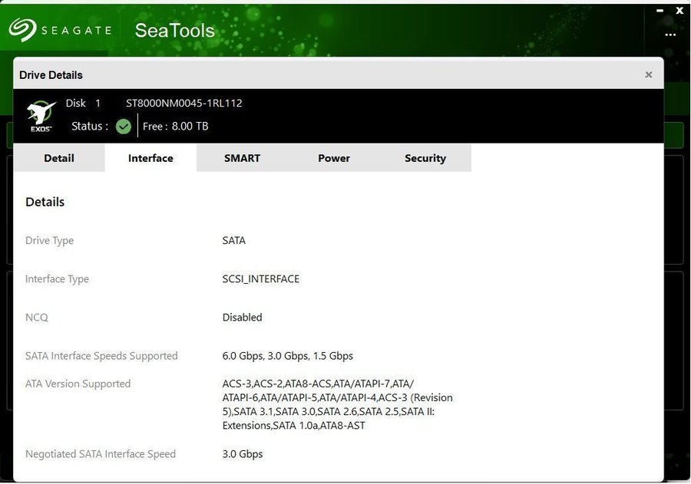Click the SeaTools title text

(174, 31)
